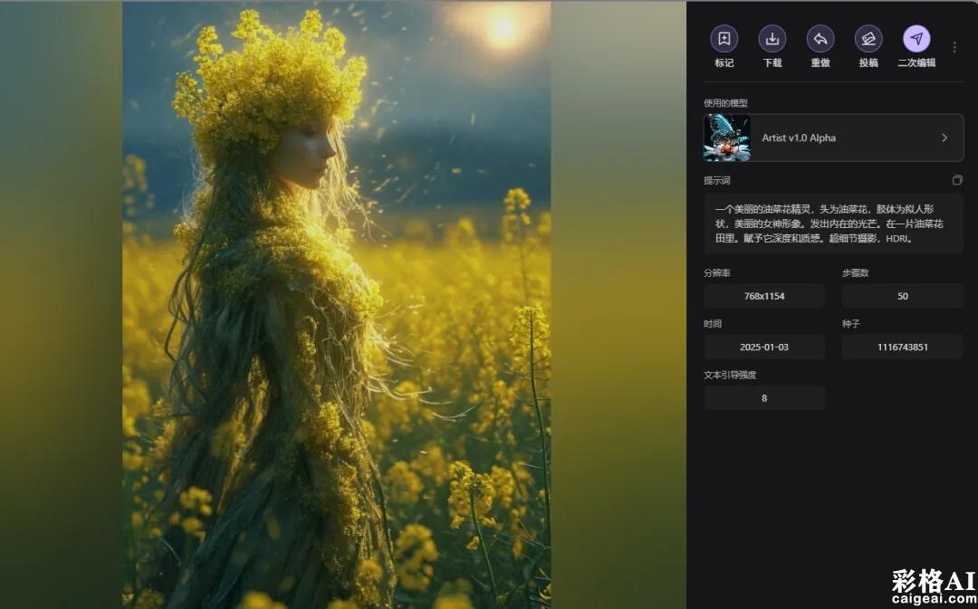Click the 标记 bookmark icon
The height and width of the screenshot is (609, 978).
[x=724, y=39]
